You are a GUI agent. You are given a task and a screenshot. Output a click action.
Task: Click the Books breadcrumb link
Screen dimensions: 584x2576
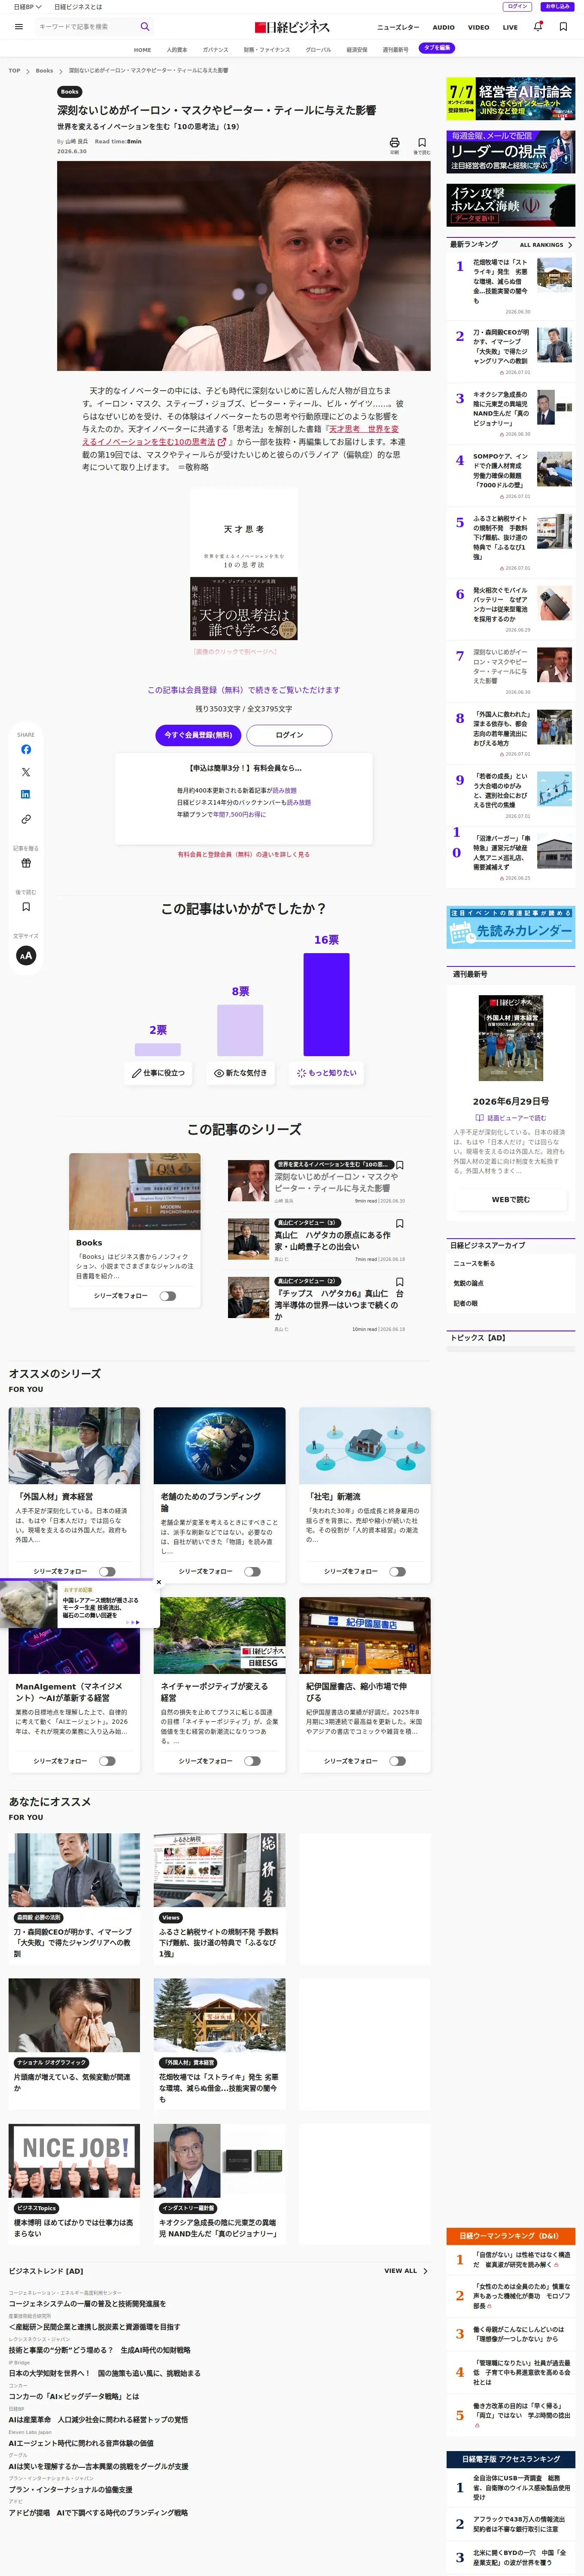pyautogui.click(x=44, y=71)
